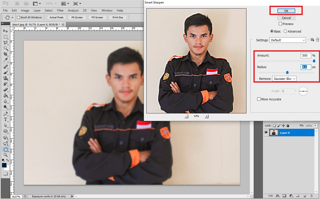Open the Image menu
The height and width of the screenshot is (199, 320).
(x=25, y=11)
